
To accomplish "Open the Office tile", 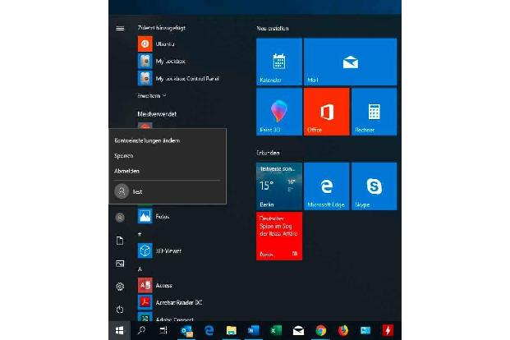I will point(327,112).
